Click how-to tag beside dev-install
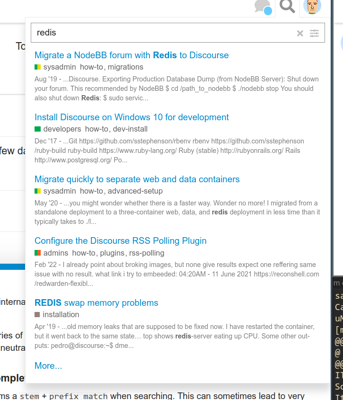Viewport: 343px width, 400px height. point(97,129)
